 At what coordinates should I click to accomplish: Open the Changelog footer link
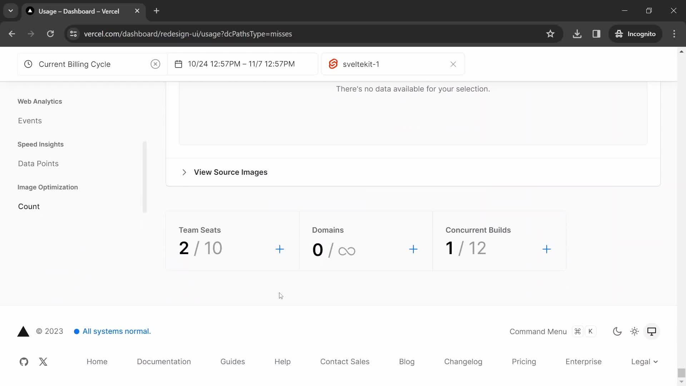point(463,362)
